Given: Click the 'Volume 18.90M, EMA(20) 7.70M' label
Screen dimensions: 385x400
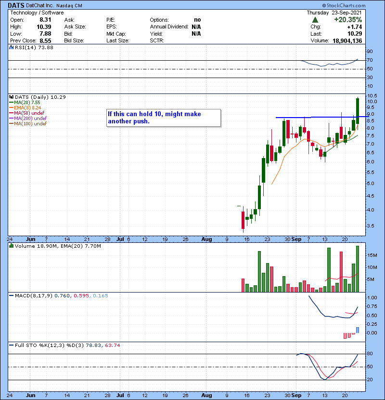Looking at the screenshot, I should click(x=58, y=246).
